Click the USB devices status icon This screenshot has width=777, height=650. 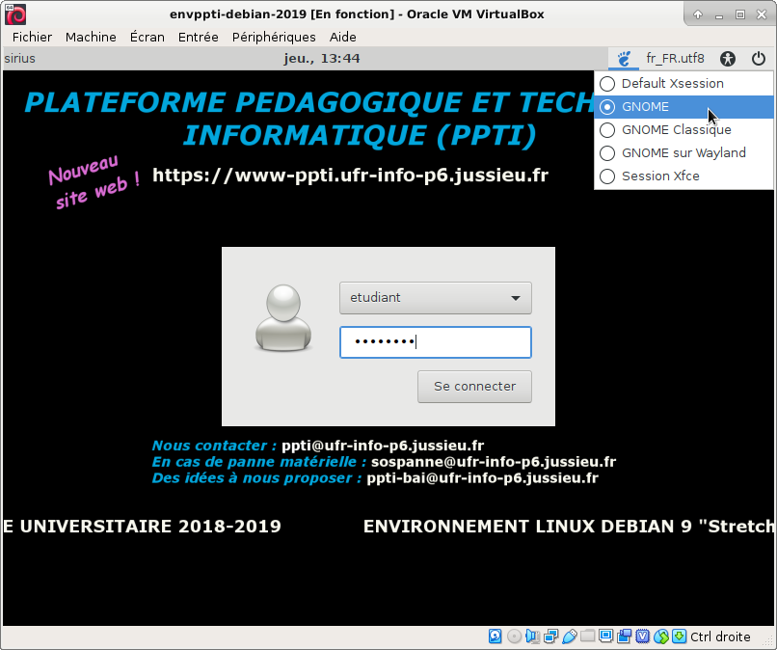coord(569,636)
